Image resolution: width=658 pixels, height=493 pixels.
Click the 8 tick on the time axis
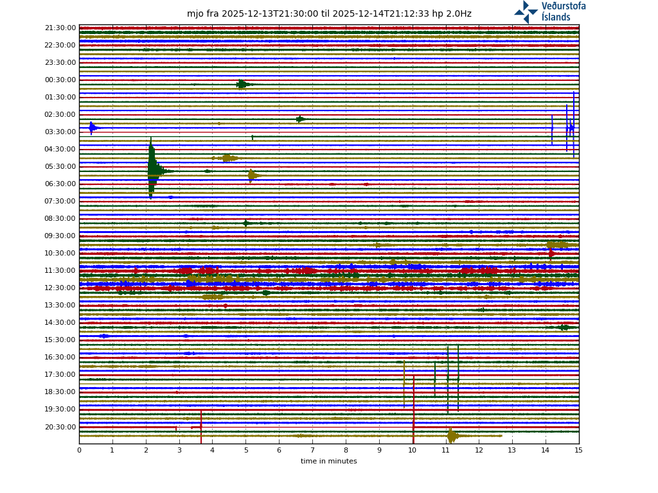(346, 451)
